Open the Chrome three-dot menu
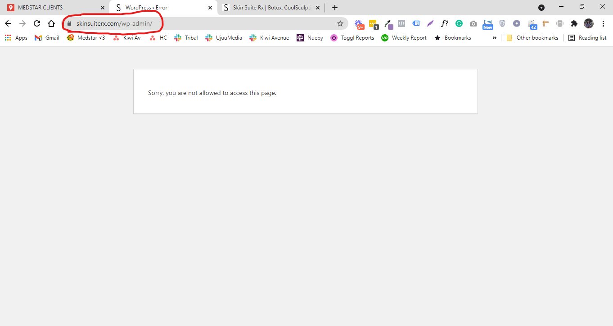The height and width of the screenshot is (326, 613). [603, 23]
